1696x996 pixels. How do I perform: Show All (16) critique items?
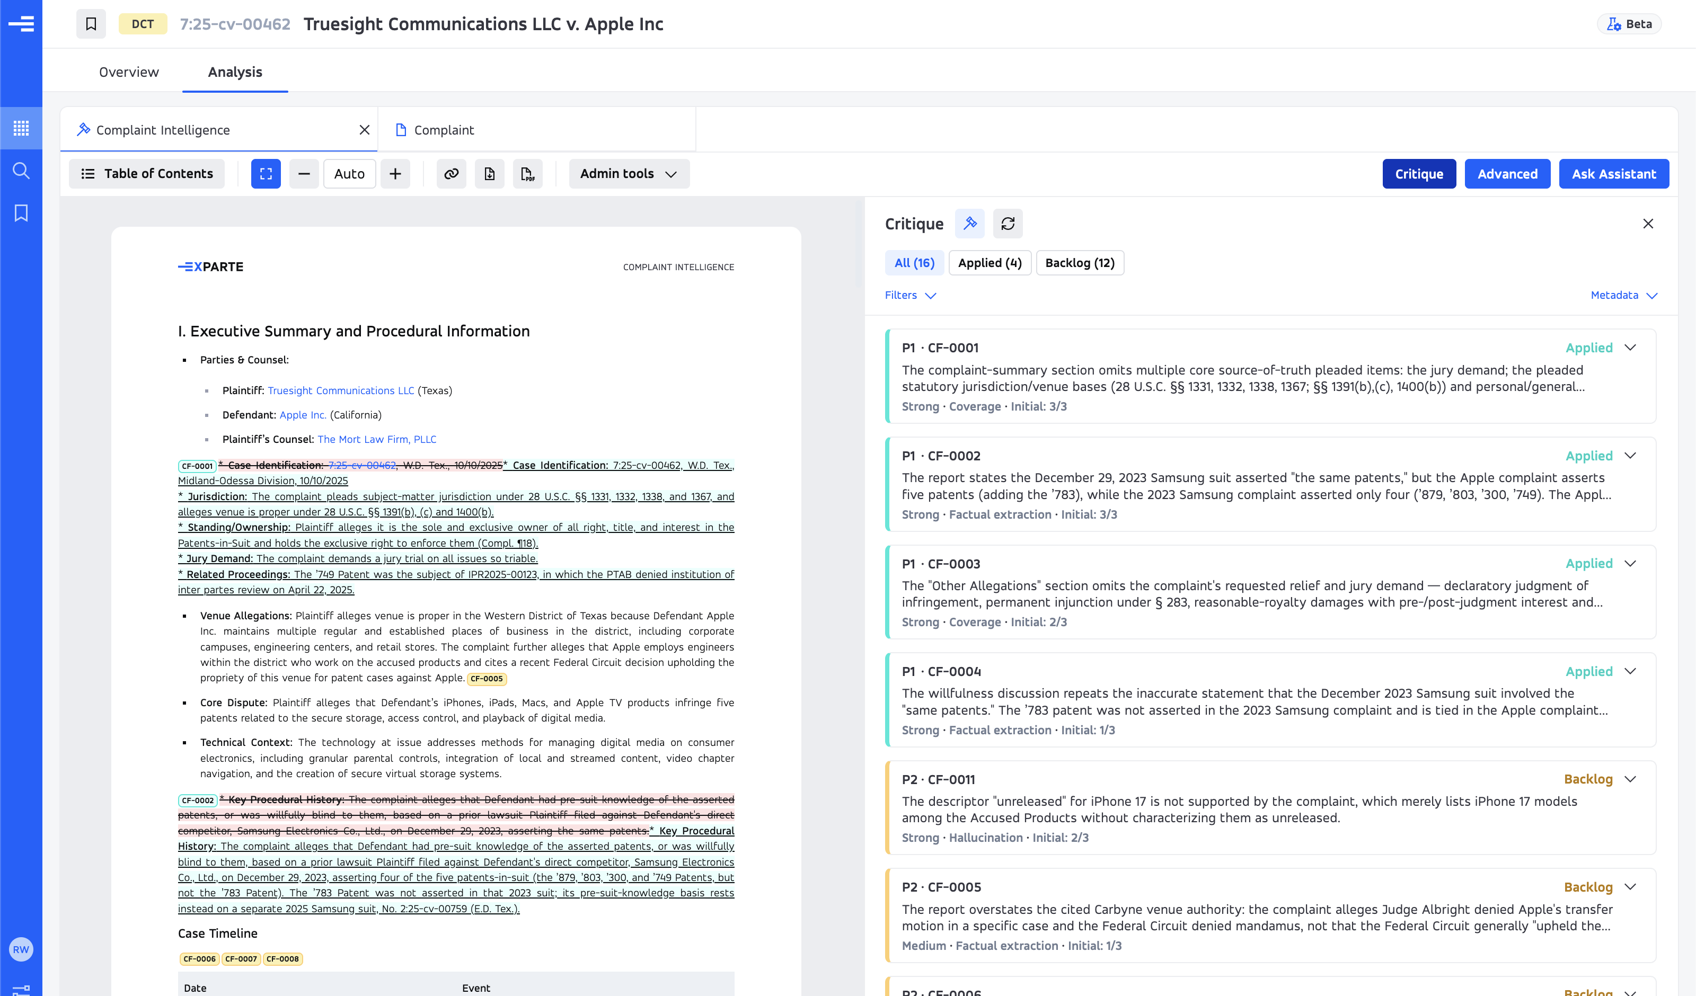[914, 262]
